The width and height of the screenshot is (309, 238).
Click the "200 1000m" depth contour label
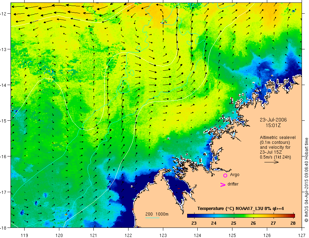pyautogui.click(x=157, y=214)
